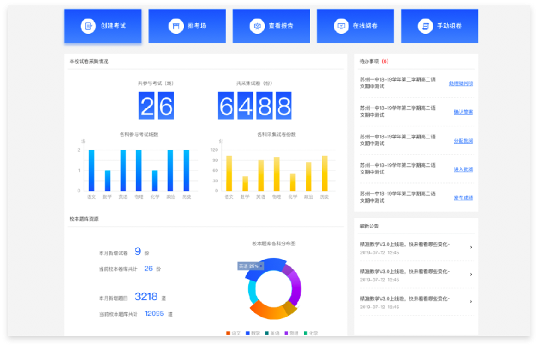The height and width of the screenshot is (348, 539).
Task: Open the first announcement via its chevron arrow
Action: 471,247
